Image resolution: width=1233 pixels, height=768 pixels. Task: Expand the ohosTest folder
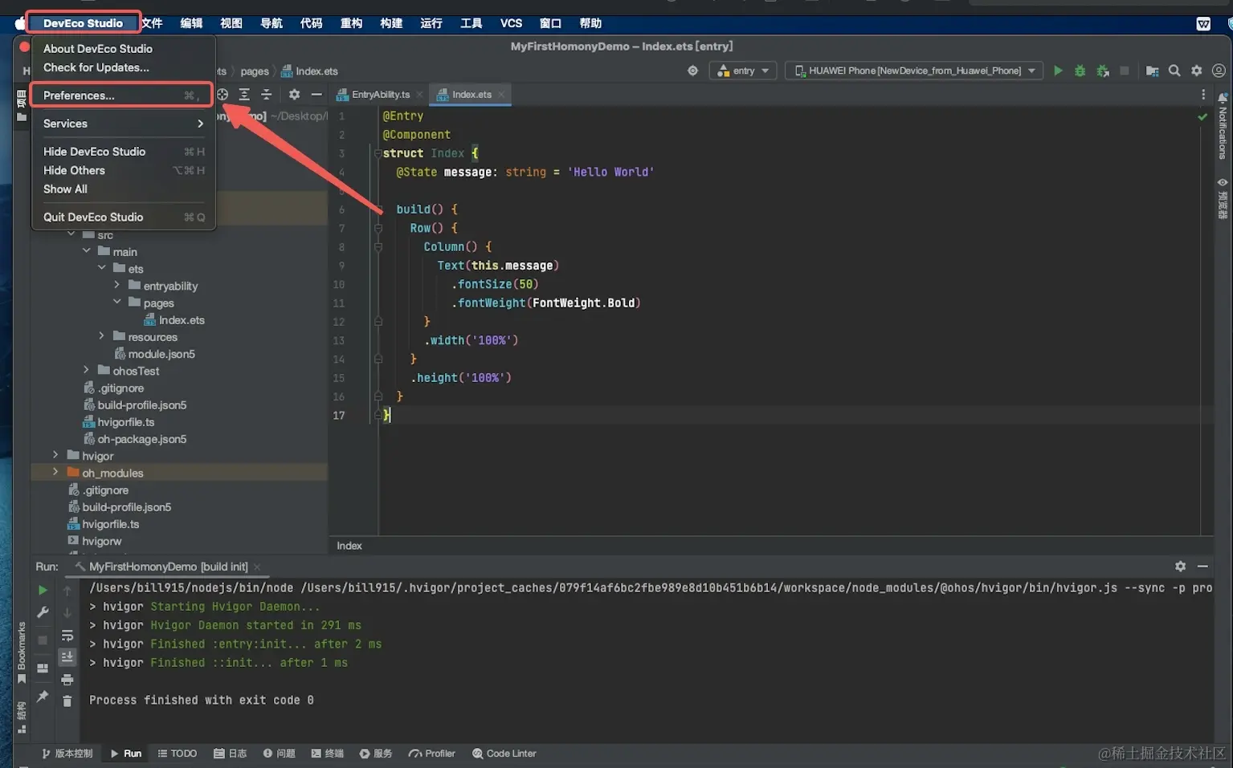pyautogui.click(x=87, y=370)
